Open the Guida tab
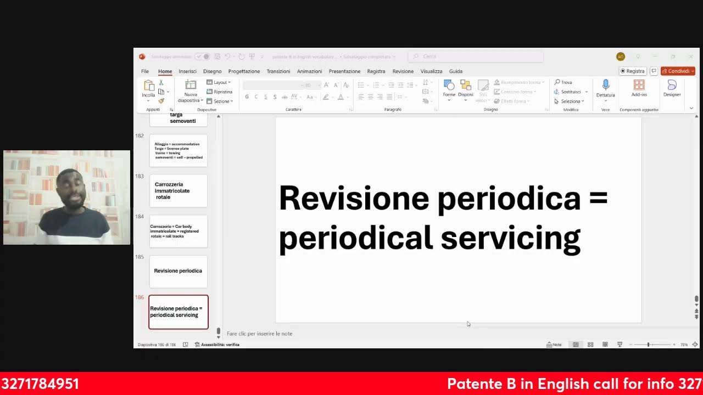The width and height of the screenshot is (703, 395). point(456,71)
